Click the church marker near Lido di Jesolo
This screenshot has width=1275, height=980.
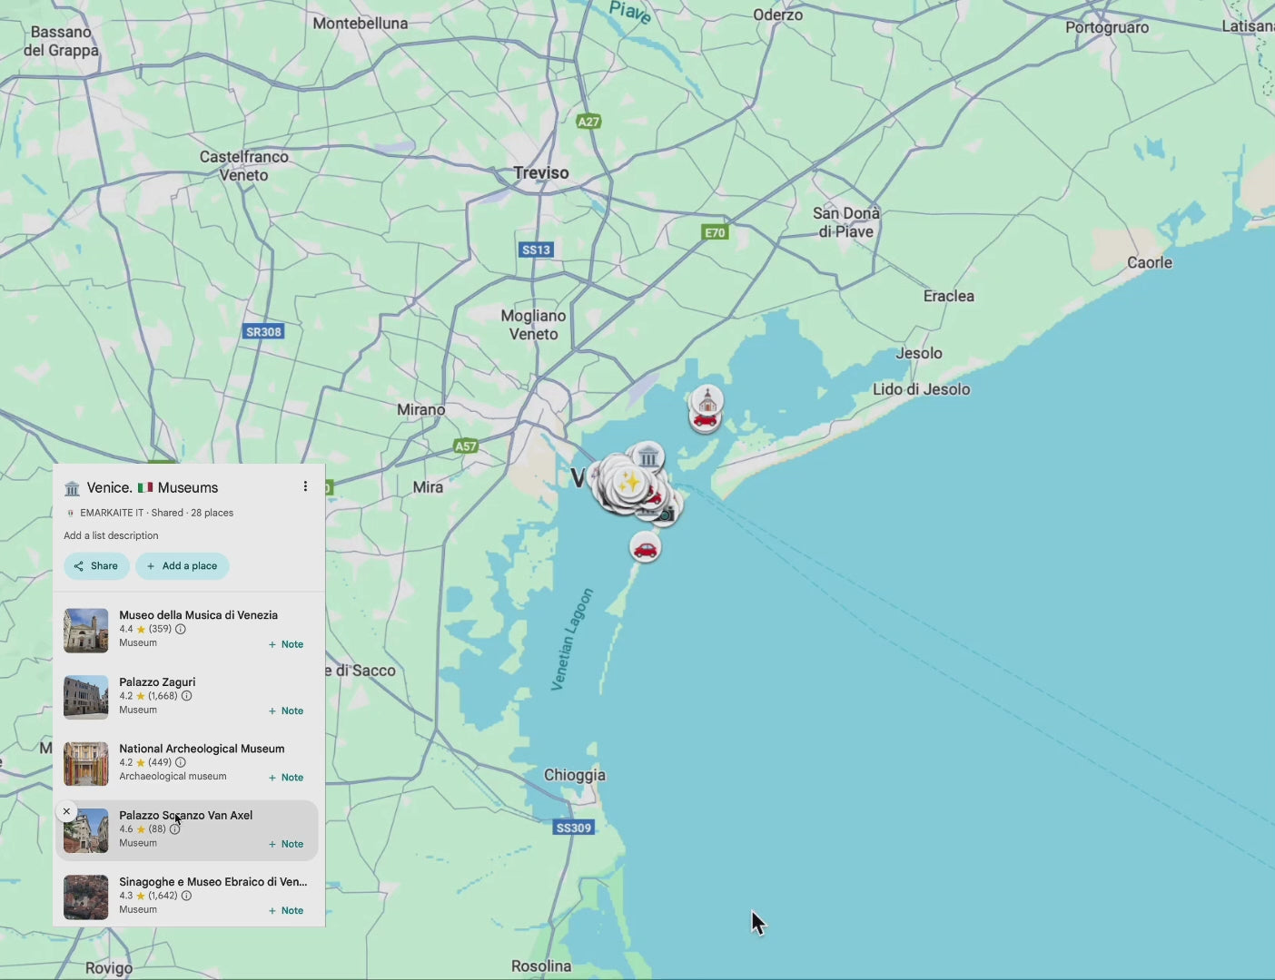pos(706,401)
